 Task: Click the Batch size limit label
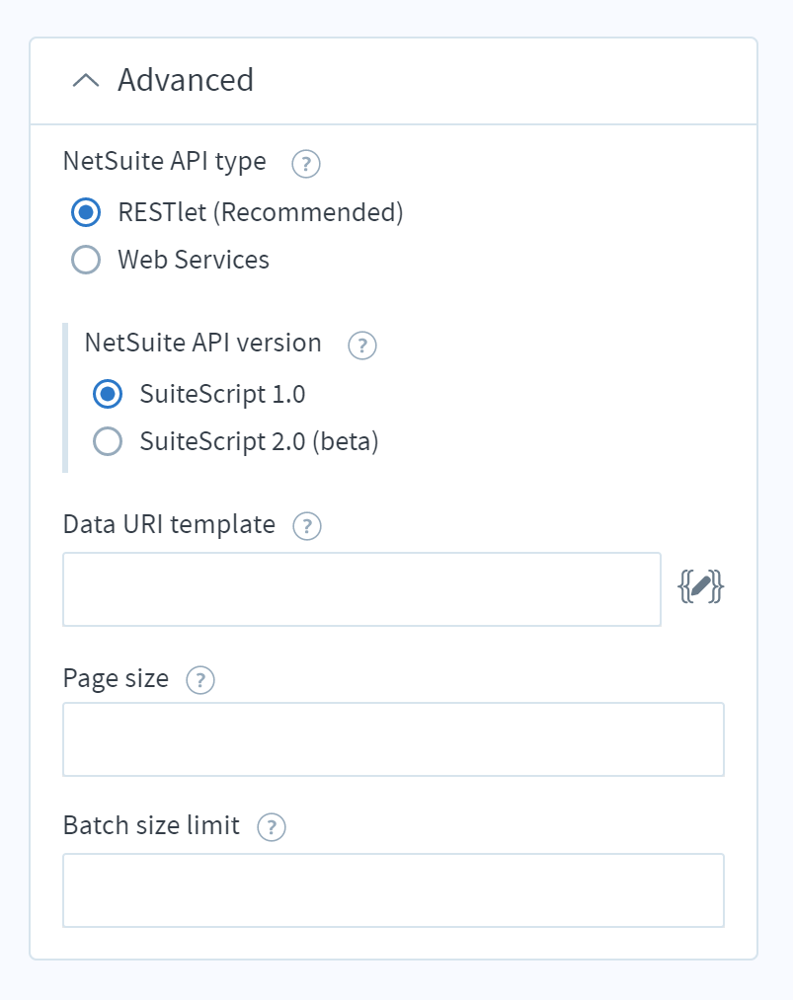click(x=152, y=825)
